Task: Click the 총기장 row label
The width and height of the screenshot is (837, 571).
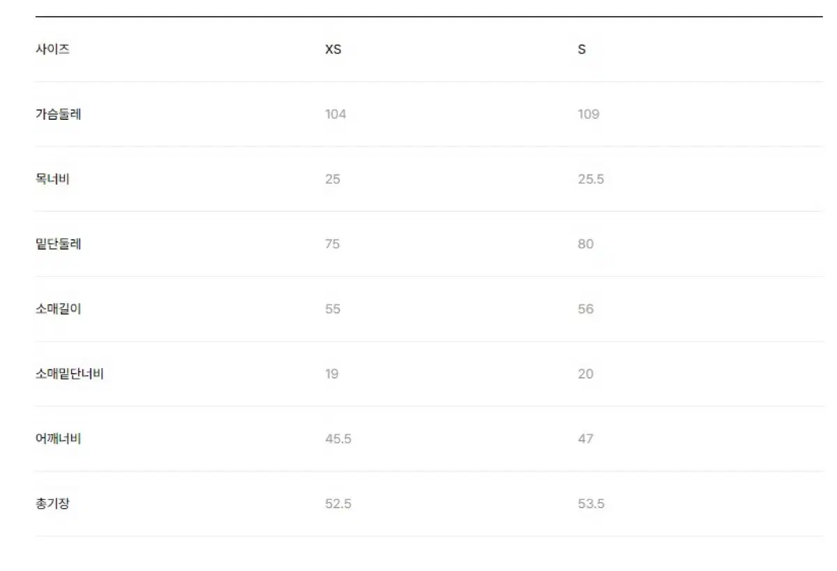Action: (52, 503)
